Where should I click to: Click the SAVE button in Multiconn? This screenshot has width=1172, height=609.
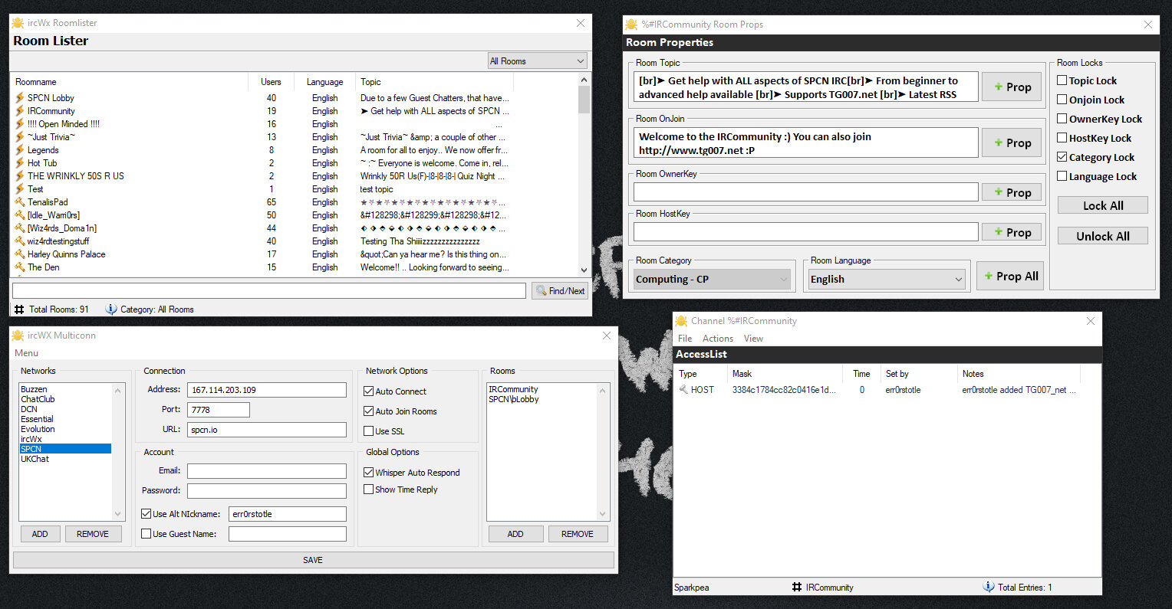pyautogui.click(x=313, y=560)
